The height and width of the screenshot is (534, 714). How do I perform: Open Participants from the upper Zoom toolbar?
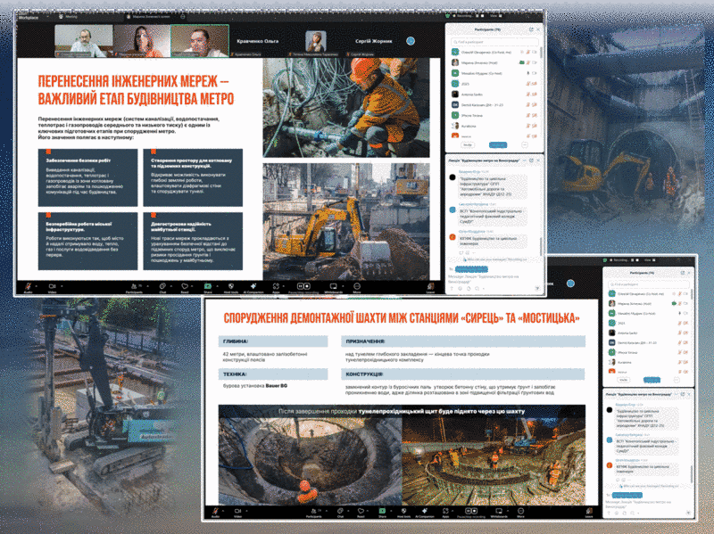click(x=134, y=287)
